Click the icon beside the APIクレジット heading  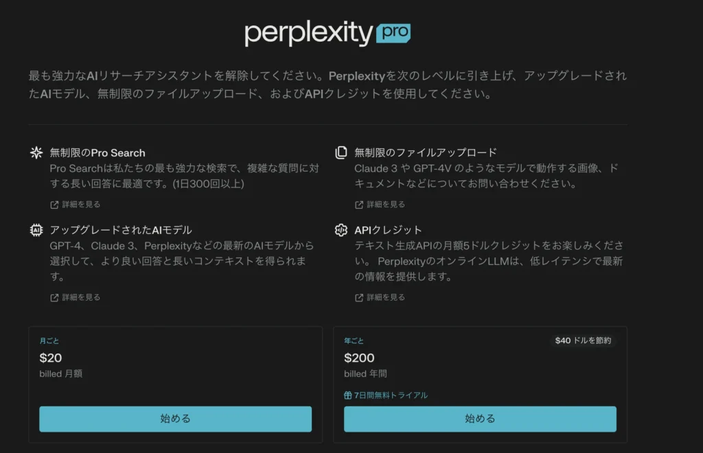[341, 230]
